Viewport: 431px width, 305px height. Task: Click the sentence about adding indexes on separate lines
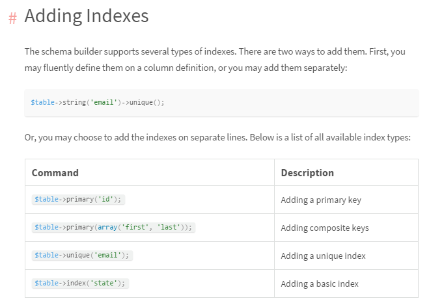[x=217, y=138]
